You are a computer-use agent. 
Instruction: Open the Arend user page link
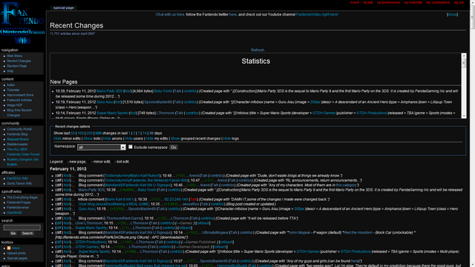pyautogui.click(x=355, y=2)
